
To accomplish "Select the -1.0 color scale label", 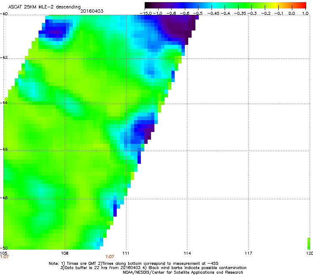I will tap(158, 14).
